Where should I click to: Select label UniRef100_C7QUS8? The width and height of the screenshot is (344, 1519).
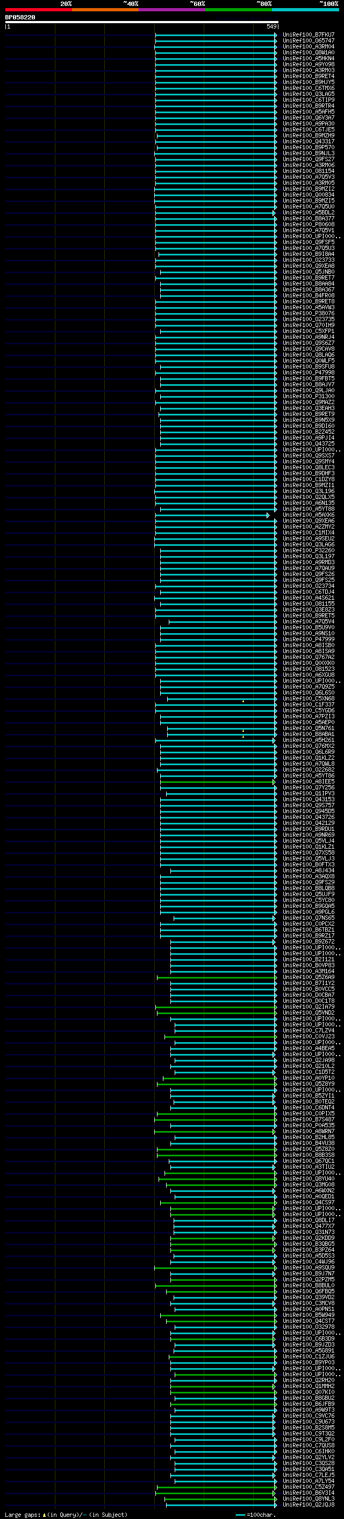[x=309, y=1445]
